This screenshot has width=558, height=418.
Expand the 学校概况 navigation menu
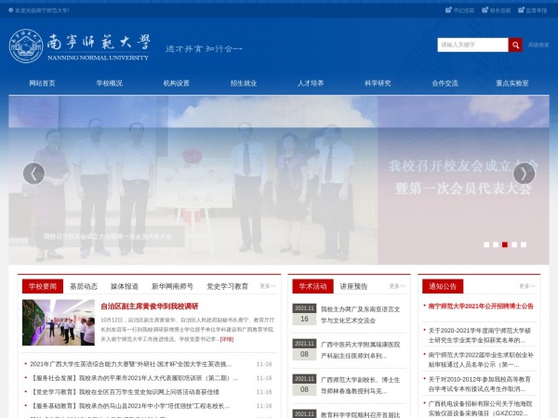click(x=109, y=83)
